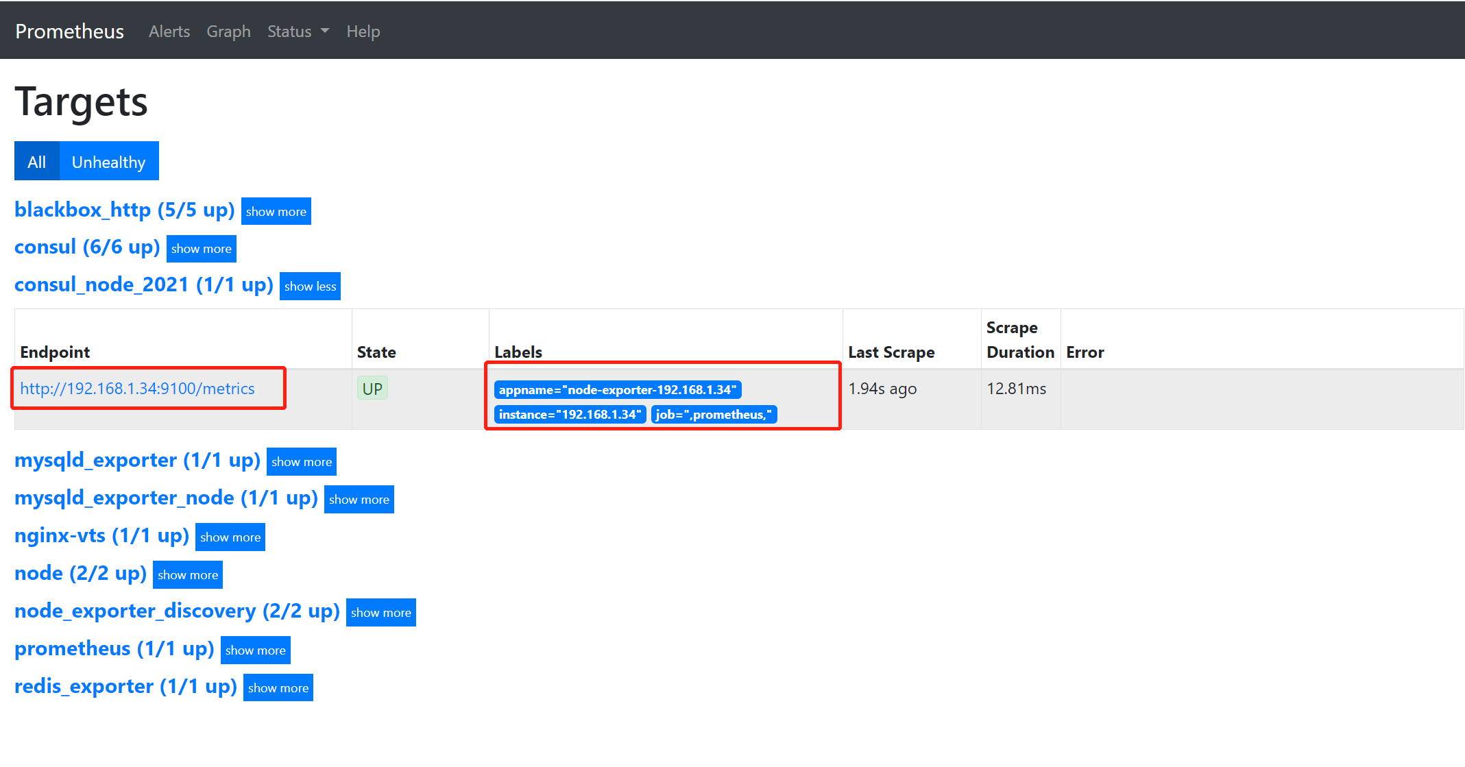Show more for blackbox_http targets
Screen dimensions: 1465x767
pos(276,211)
